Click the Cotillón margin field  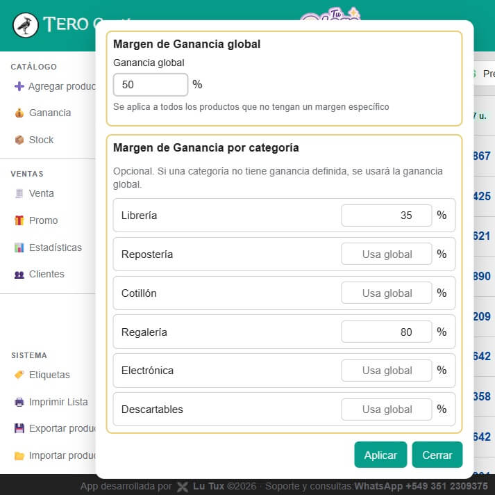coord(387,293)
